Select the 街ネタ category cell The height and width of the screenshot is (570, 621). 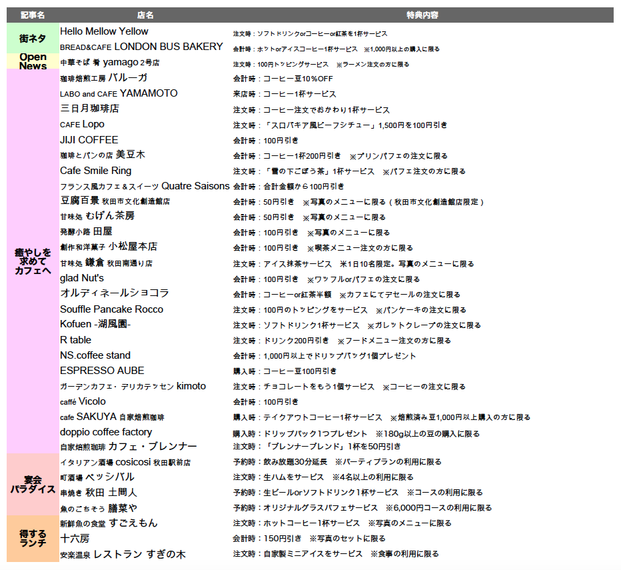[x=33, y=38]
